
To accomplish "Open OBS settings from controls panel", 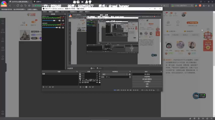I will click(147, 84).
